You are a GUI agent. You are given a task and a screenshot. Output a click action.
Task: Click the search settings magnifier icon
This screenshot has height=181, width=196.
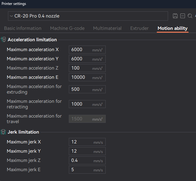190,16
